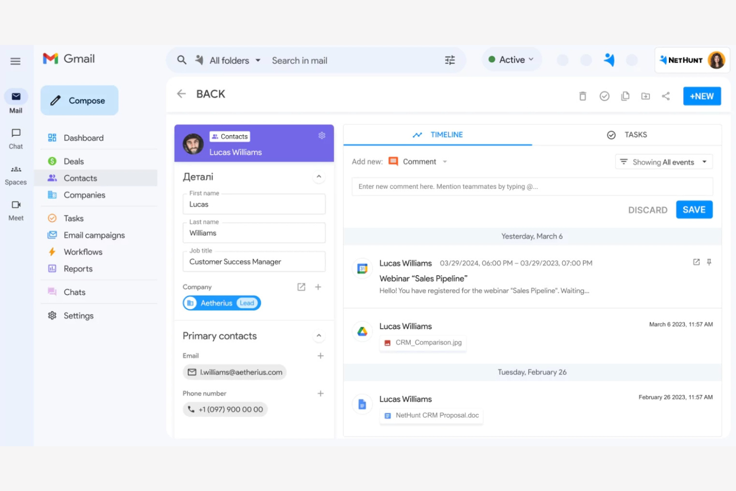Click Lucas Williams profile photo
The height and width of the screenshot is (491, 736).
193,144
